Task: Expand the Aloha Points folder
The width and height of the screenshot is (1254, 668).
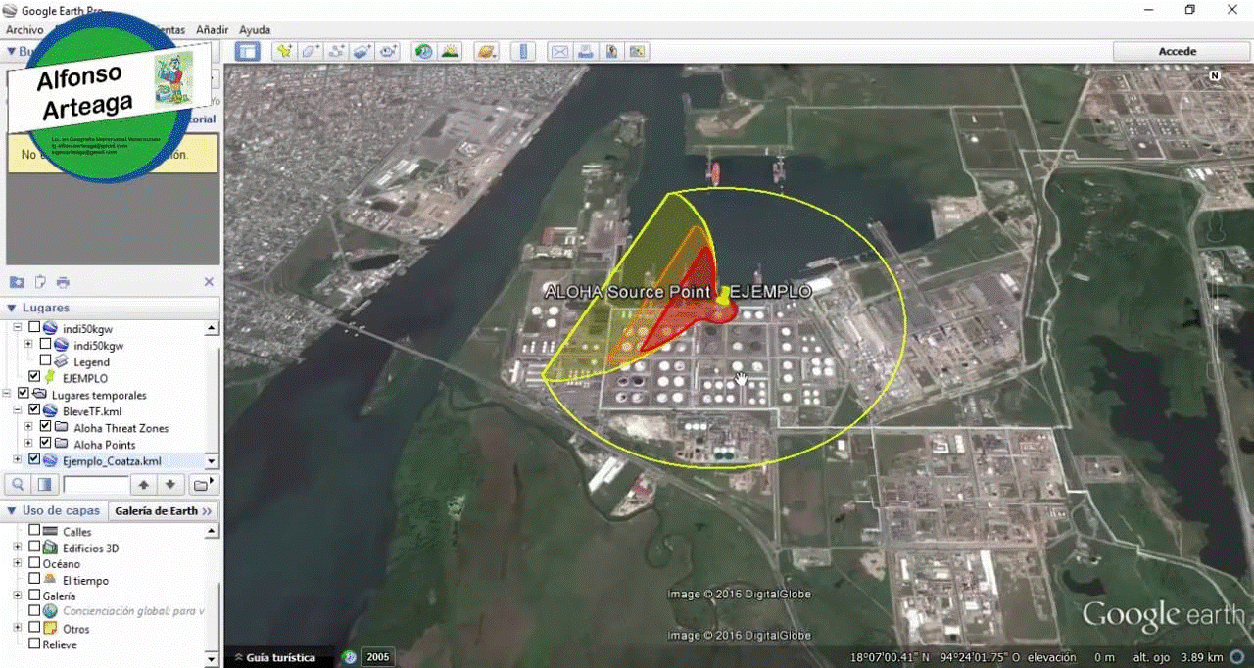Action: (28, 444)
